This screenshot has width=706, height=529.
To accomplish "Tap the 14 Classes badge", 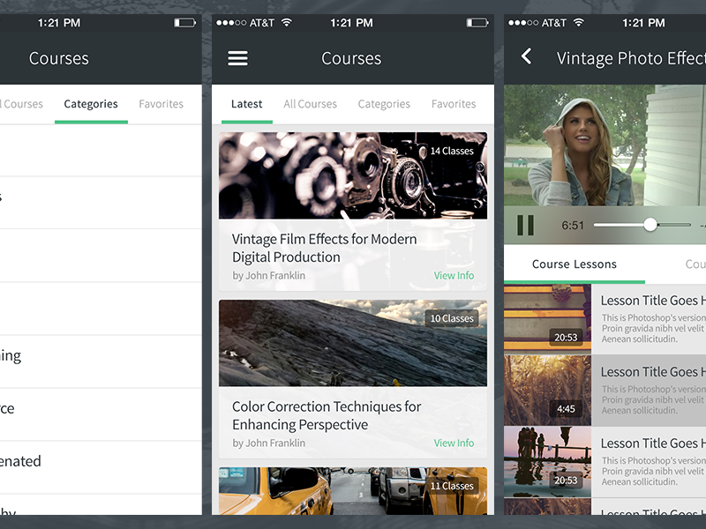I will [452, 151].
